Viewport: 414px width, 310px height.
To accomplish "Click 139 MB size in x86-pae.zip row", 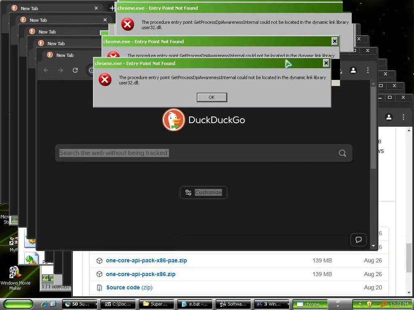I will (322, 260).
